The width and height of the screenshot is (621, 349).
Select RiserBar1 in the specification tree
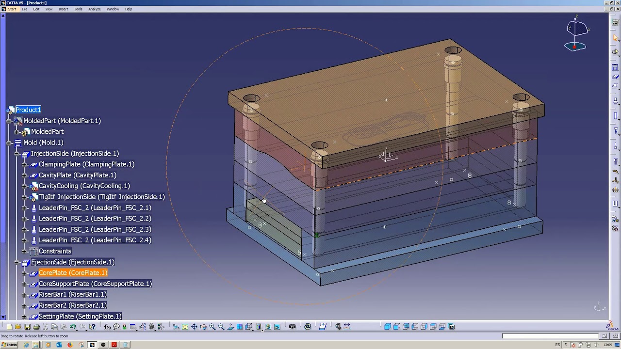72,295
